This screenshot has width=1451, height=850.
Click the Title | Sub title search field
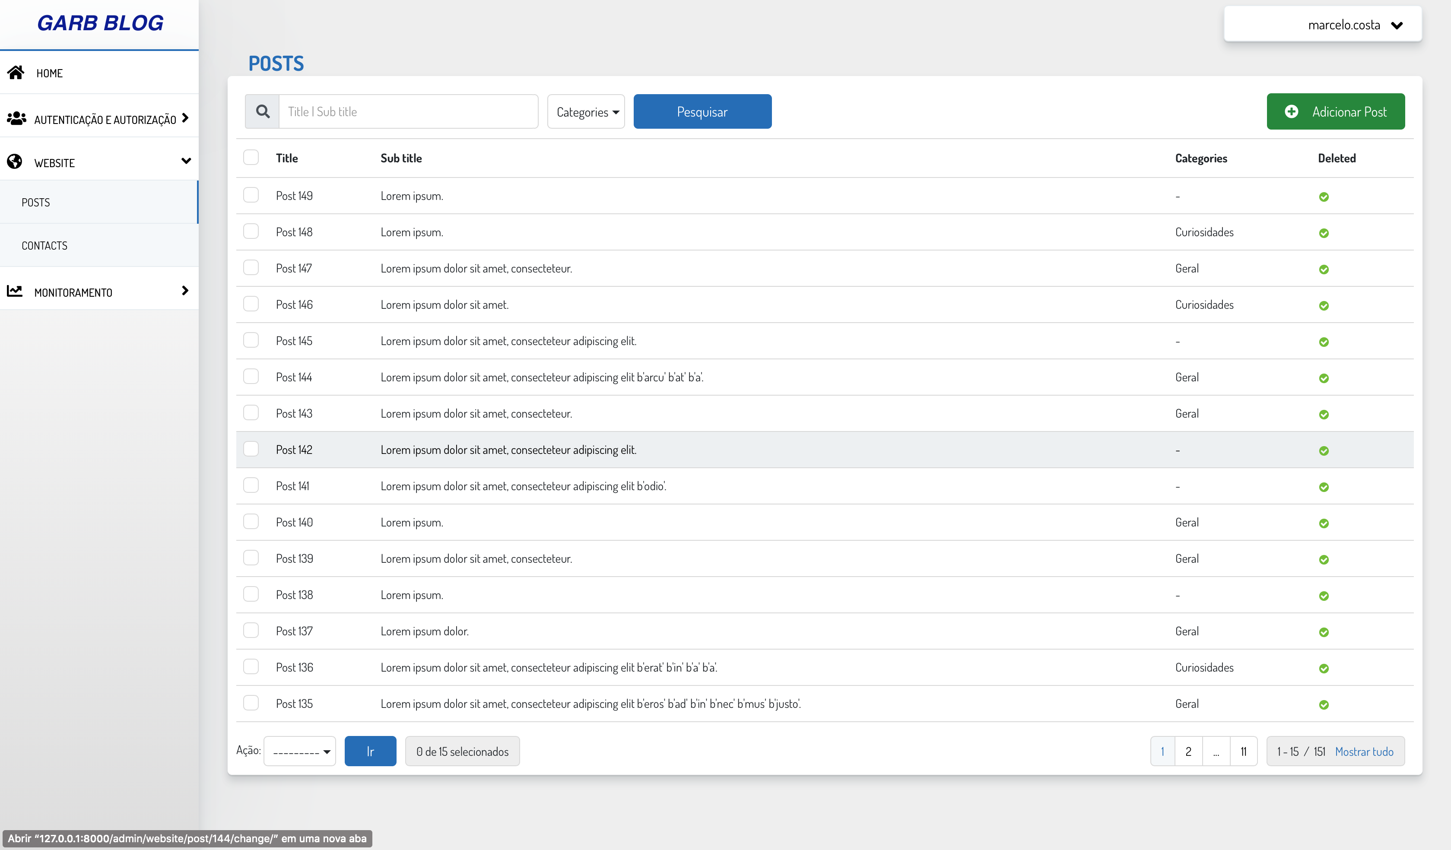pyautogui.click(x=408, y=112)
